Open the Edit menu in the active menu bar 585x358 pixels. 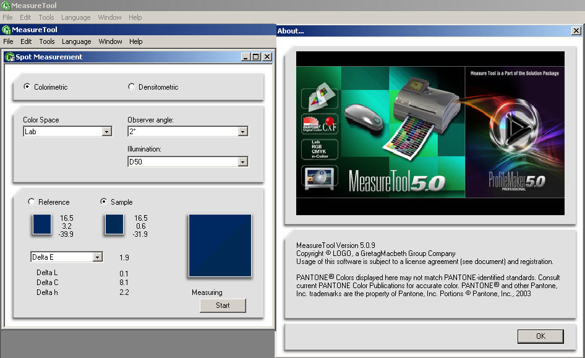26,41
